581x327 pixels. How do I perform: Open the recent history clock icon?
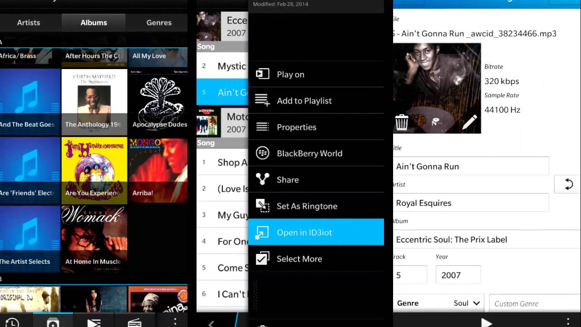click(12, 322)
